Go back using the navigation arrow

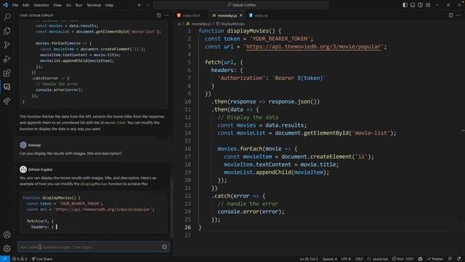(139, 5)
